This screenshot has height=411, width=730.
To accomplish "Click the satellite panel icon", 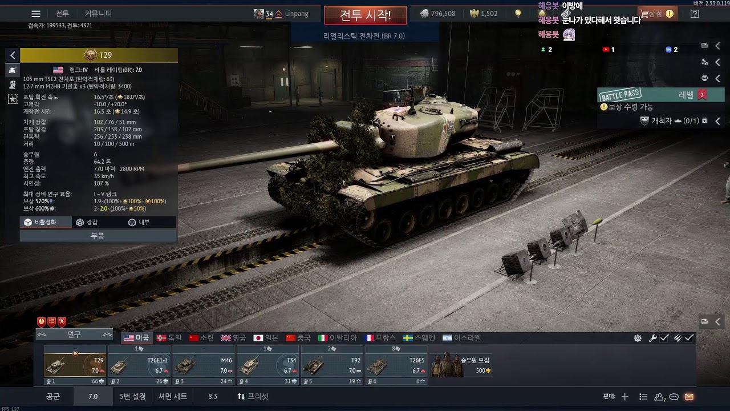I will click(x=704, y=62).
